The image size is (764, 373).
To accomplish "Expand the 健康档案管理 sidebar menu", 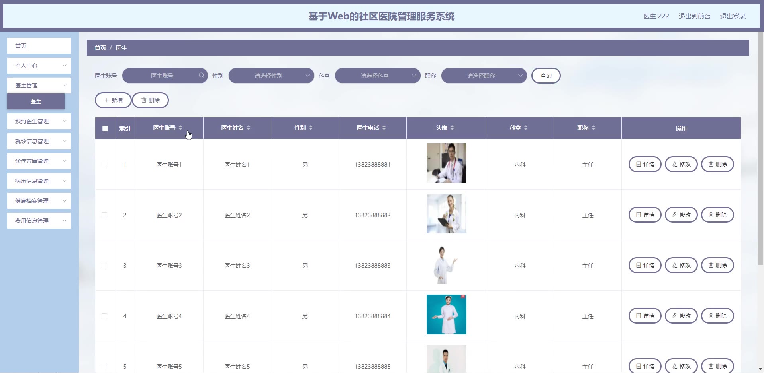I will pyautogui.click(x=39, y=201).
